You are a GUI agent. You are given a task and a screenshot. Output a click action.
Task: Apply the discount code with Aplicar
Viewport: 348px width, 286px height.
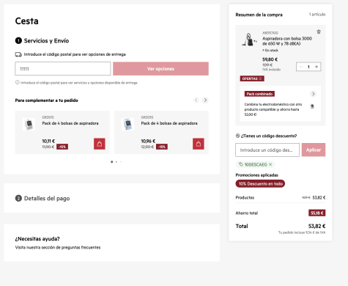314,150
